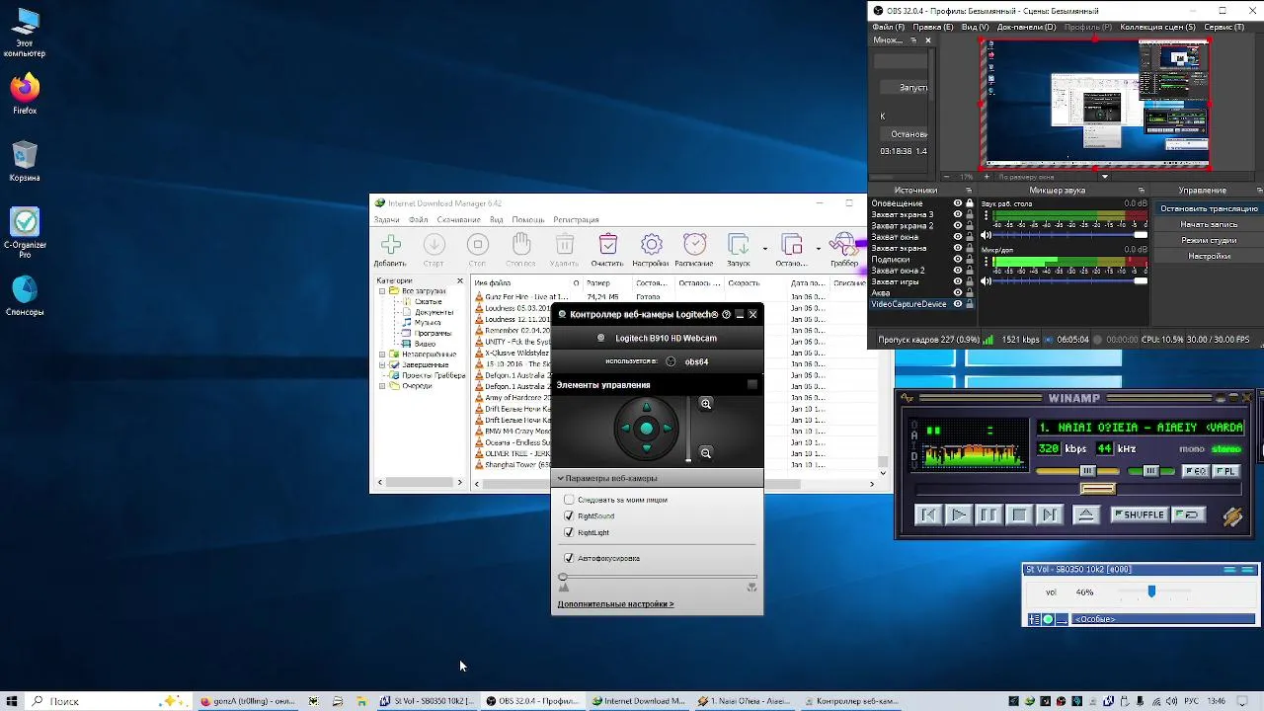Open Регистрация menu in IDM
Viewport: 1264px width, 711px height.
tap(576, 220)
